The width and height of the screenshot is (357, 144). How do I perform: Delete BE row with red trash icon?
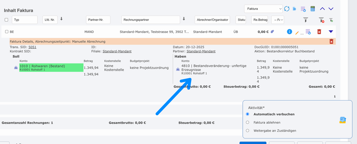pos(319,32)
